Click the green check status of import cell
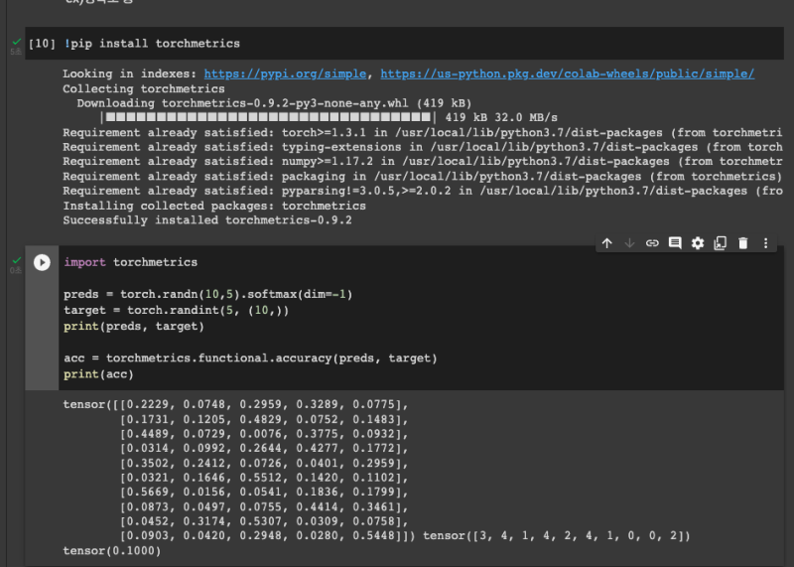 (x=17, y=260)
